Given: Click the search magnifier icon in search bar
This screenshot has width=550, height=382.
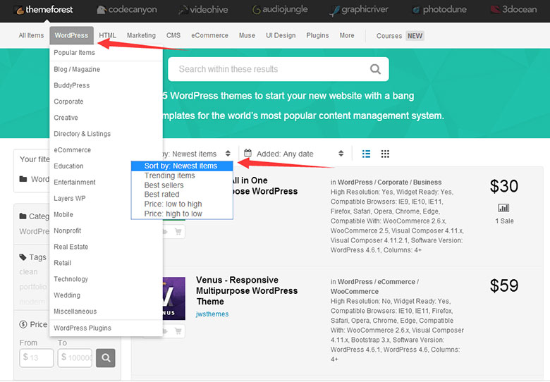Looking at the screenshot, I should point(375,69).
